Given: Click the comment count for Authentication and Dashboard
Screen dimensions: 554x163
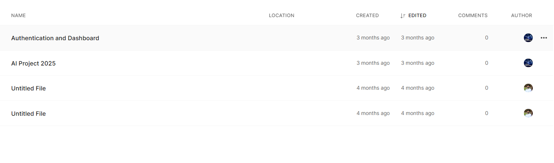Looking at the screenshot, I should (x=486, y=38).
